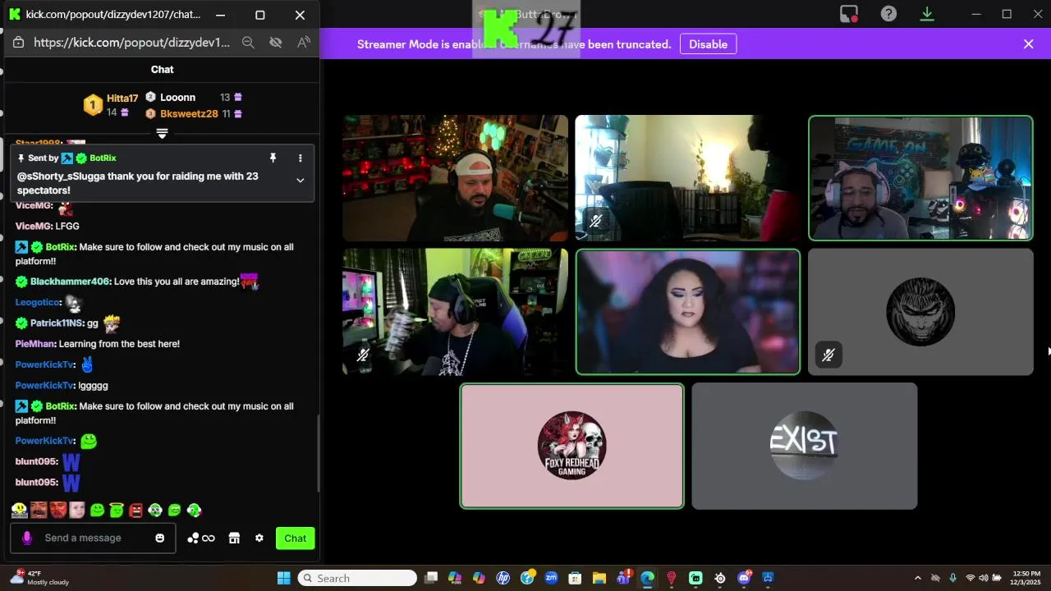Screen dimensions: 1051x591
Task: Open Microsoft Store from the taskbar
Action: point(576,578)
